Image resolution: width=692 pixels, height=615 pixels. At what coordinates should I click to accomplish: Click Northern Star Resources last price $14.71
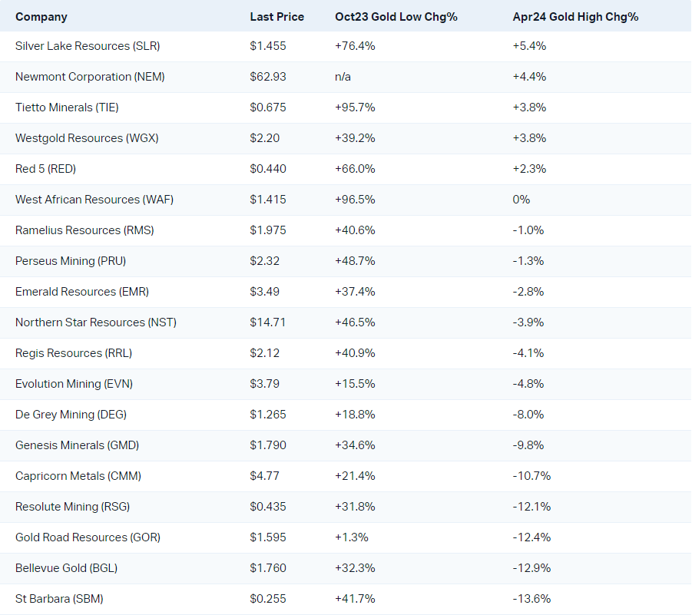[267, 322]
